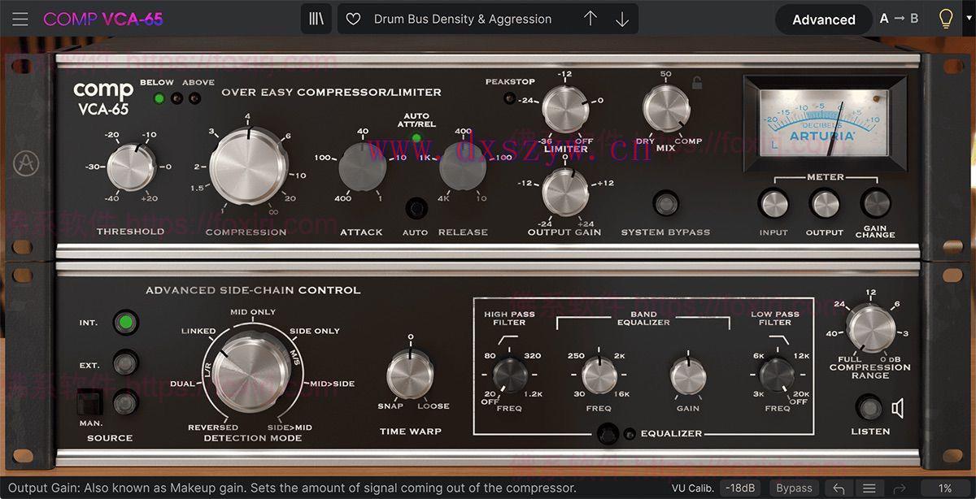Click the Bypass button in status bar
Image resolution: width=976 pixels, height=499 pixels.
pos(794,488)
